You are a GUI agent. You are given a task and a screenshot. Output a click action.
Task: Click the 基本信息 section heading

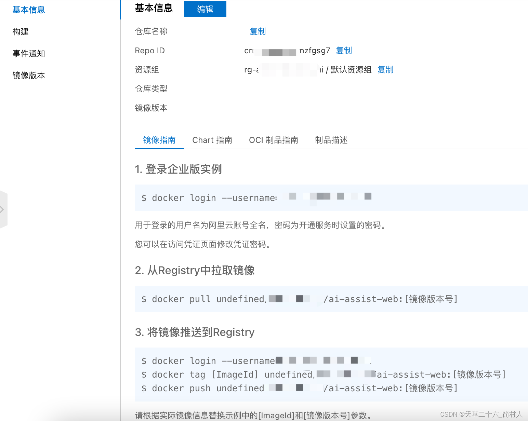(x=154, y=8)
